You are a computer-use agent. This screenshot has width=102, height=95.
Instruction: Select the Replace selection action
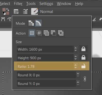click(32, 33)
